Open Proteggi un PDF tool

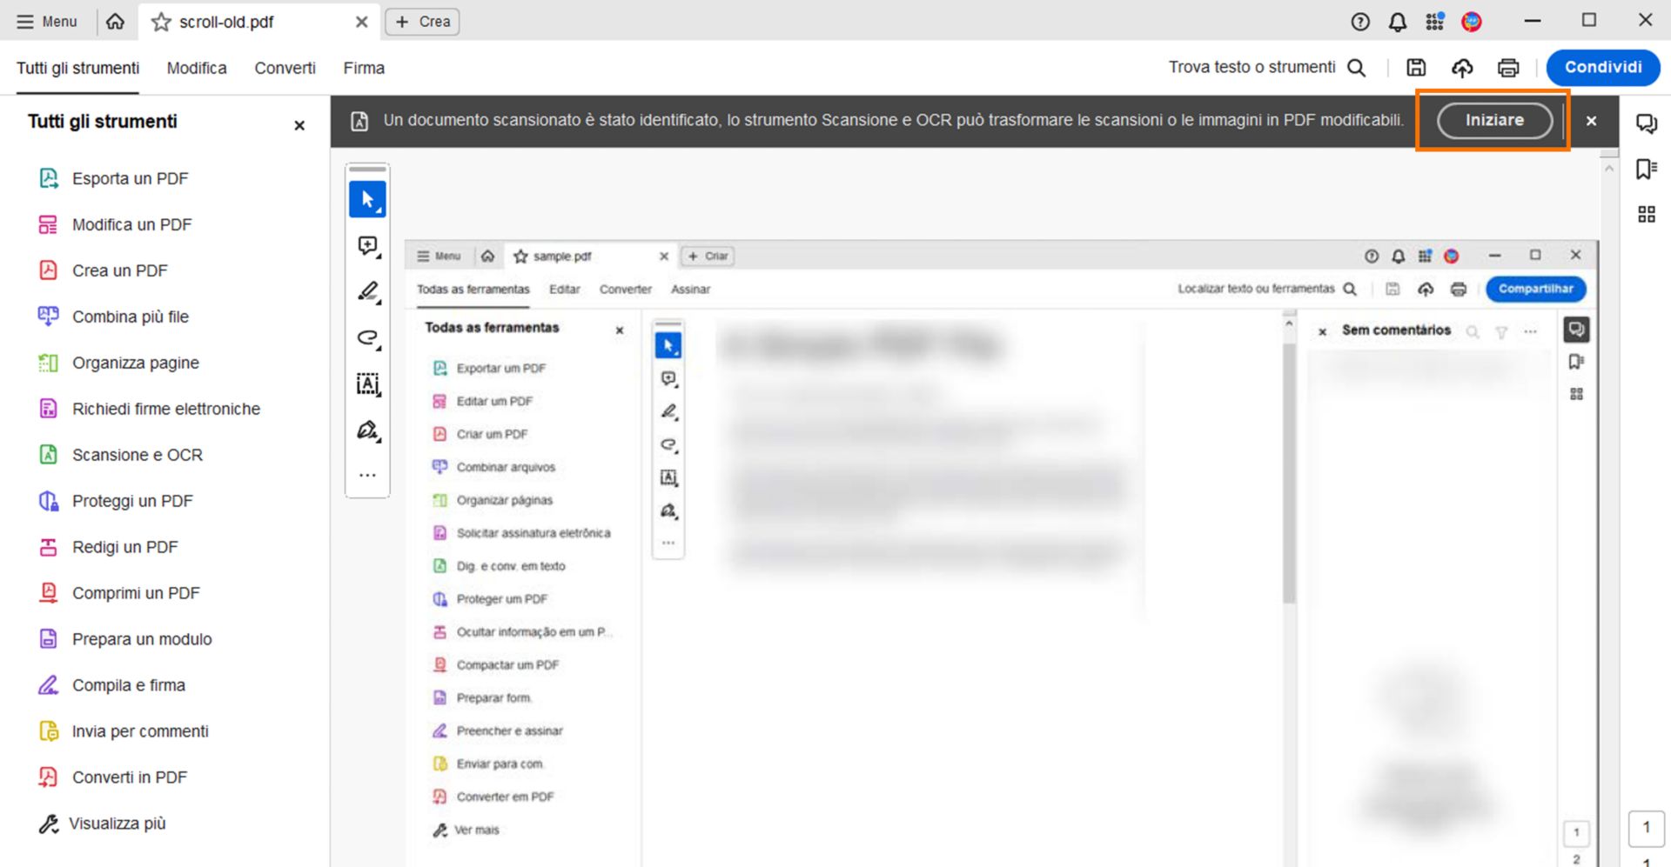pyautogui.click(x=116, y=501)
